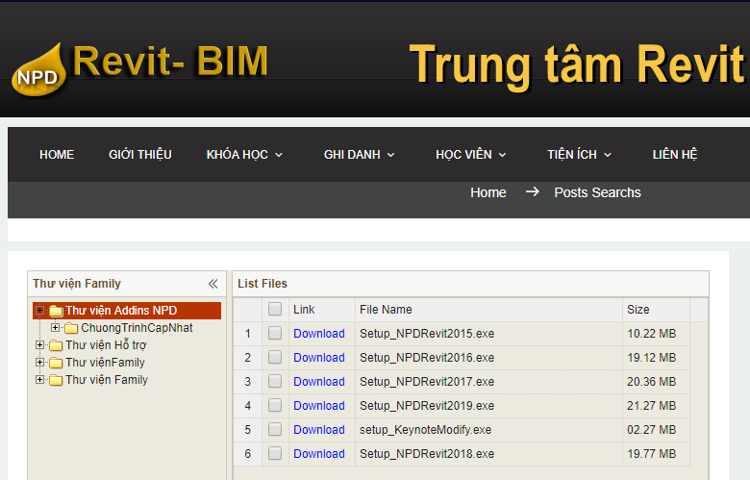Viewport: 750px width, 480px height.
Task: Check the box for Setup_NPDRevit2015.exe
Action: pyautogui.click(x=275, y=333)
